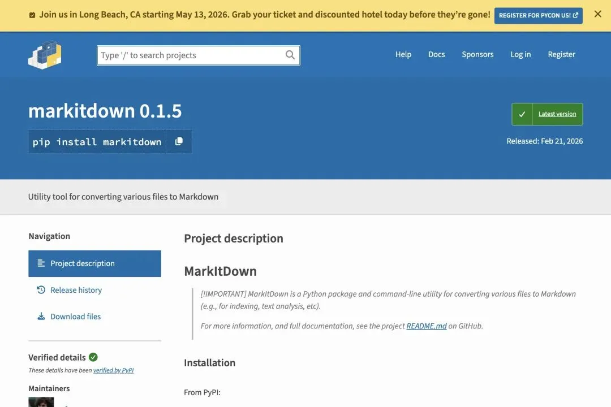Dismiss the PyCon banner
Image resolution: width=611 pixels, height=407 pixels.
click(x=597, y=14)
